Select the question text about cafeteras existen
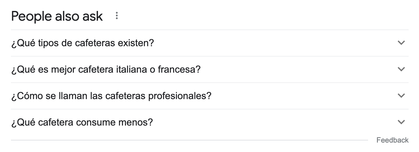 pos(82,43)
